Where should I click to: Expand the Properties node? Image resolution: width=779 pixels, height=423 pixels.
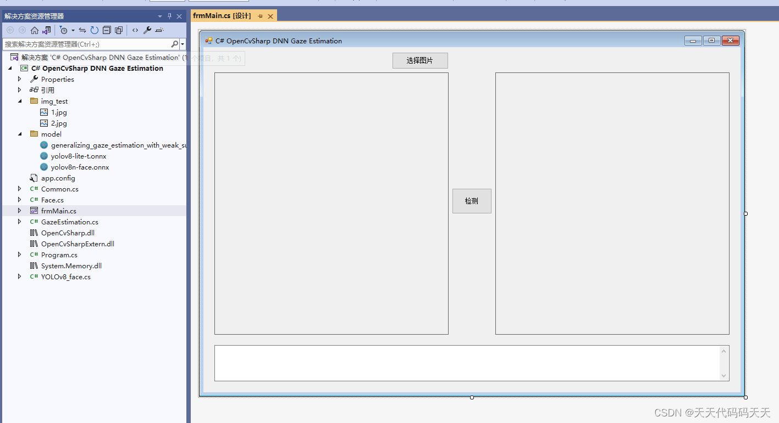pos(20,79)
